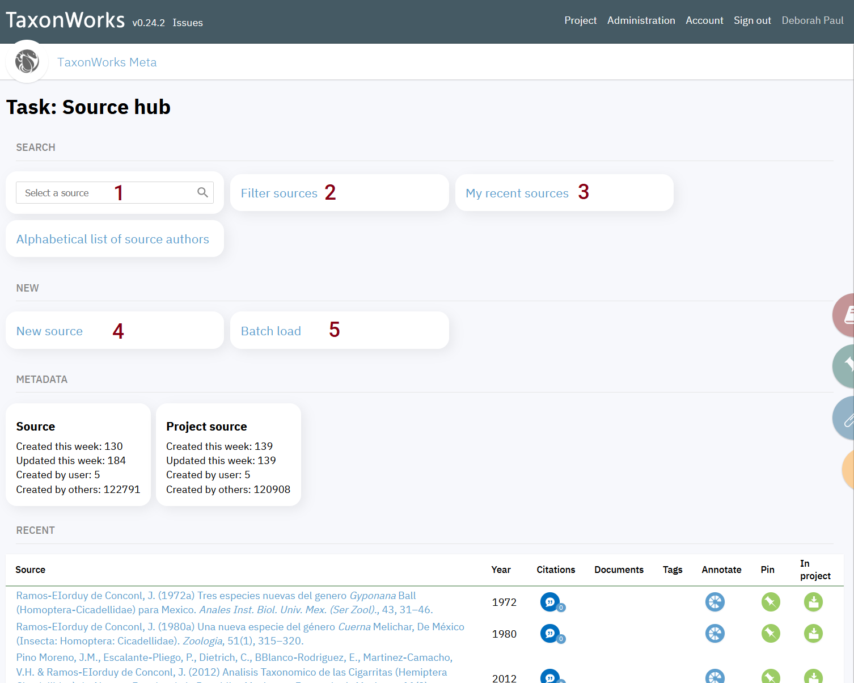This screenshot has height=683, width=854.
Task: Click annotate radial icon for 1980 source
Action: click(x=715, y=633)
